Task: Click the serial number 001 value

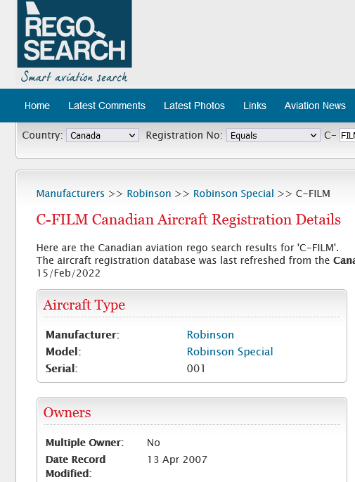Action: [x=196, y=369]
